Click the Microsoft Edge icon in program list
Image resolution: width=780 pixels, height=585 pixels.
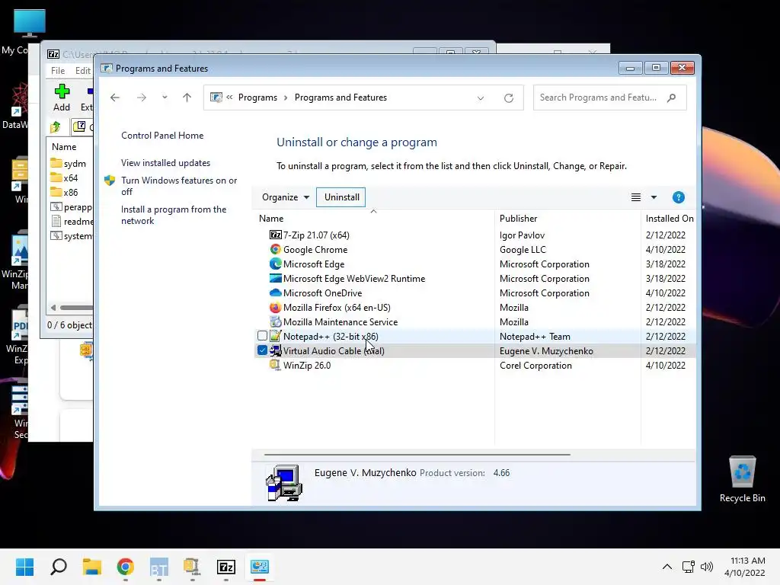pos(275,264)
